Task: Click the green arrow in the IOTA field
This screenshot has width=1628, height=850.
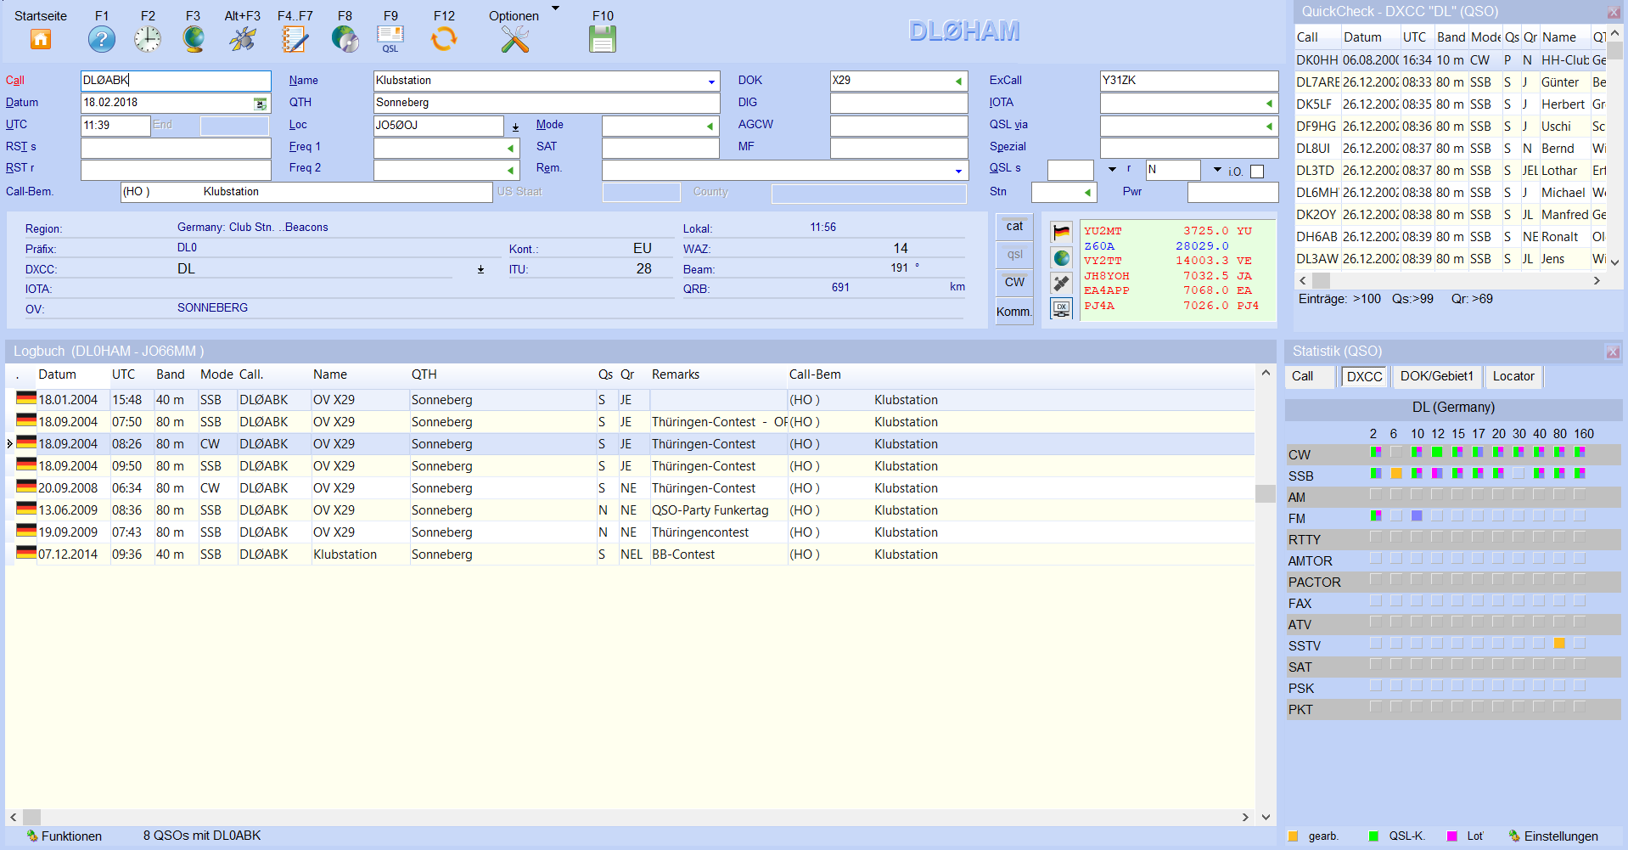Action: point(1269,104)
